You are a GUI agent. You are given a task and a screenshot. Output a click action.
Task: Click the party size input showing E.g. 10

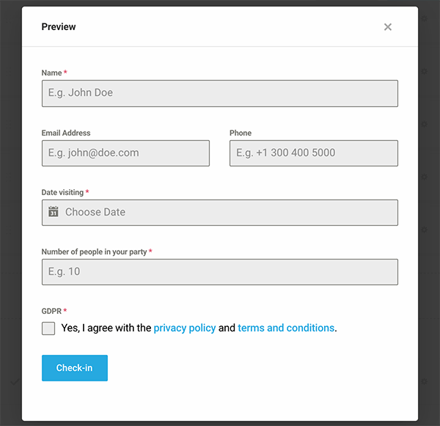tap(220, 272)
